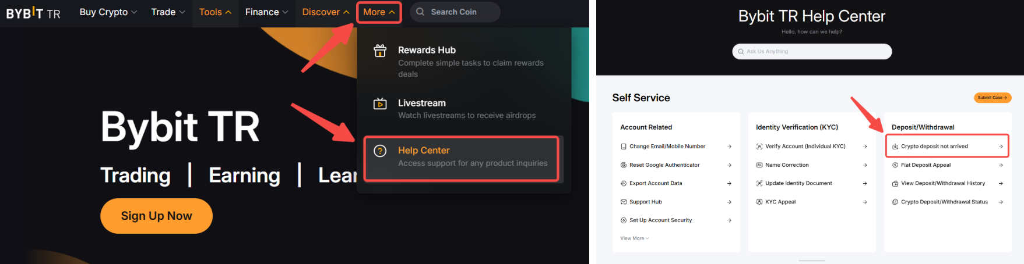
Task: Click the Submit Case button
Action: (993, 98)
